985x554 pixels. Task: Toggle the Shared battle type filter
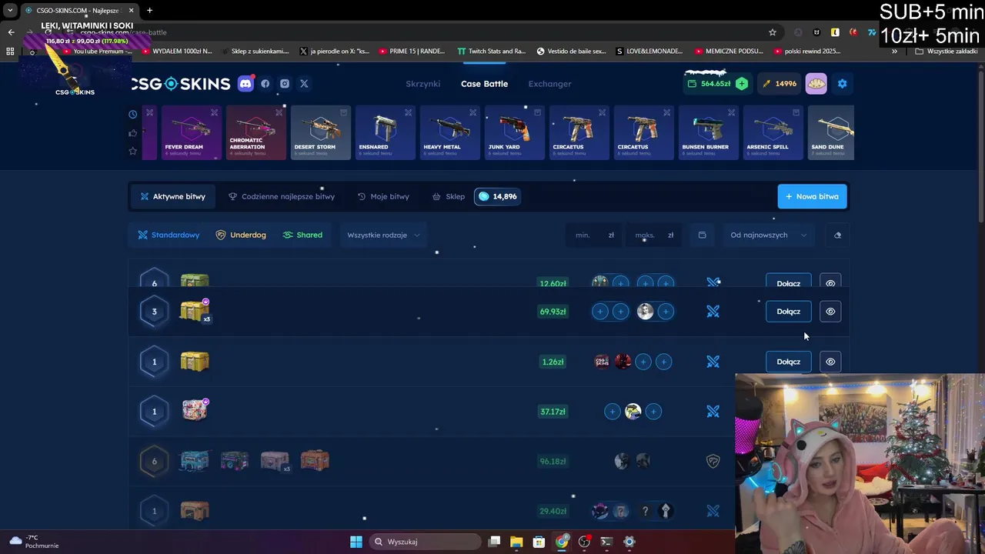coord(302,235)
